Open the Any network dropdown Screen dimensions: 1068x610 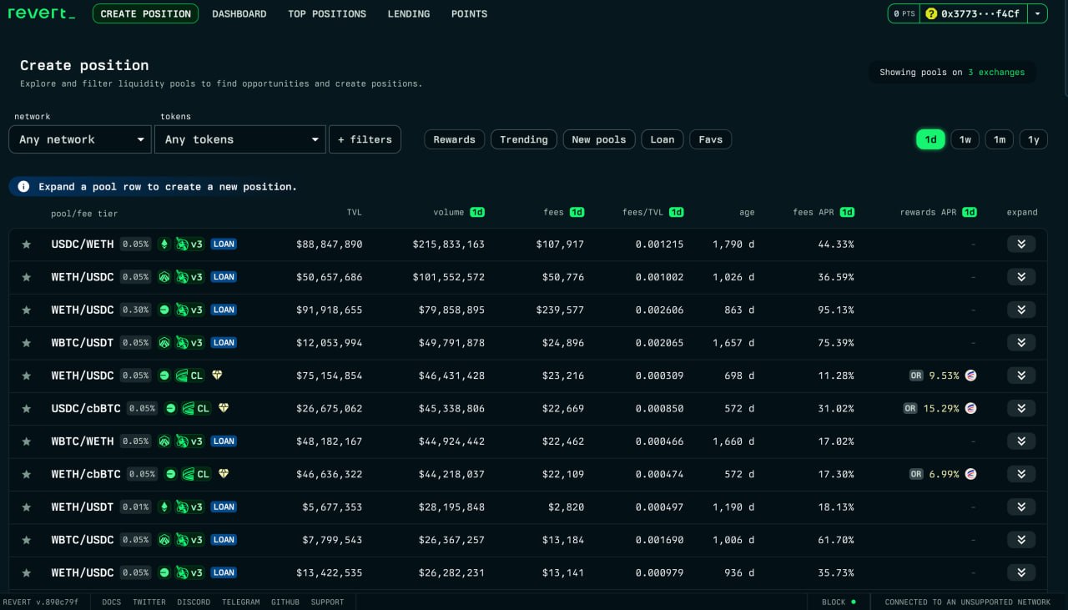point(79,139)
